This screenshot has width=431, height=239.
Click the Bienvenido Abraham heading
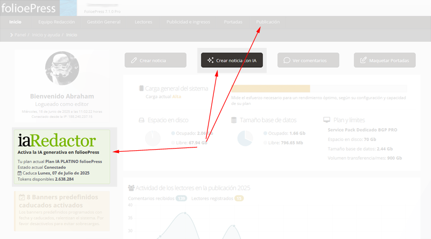(x=62, y=96)
